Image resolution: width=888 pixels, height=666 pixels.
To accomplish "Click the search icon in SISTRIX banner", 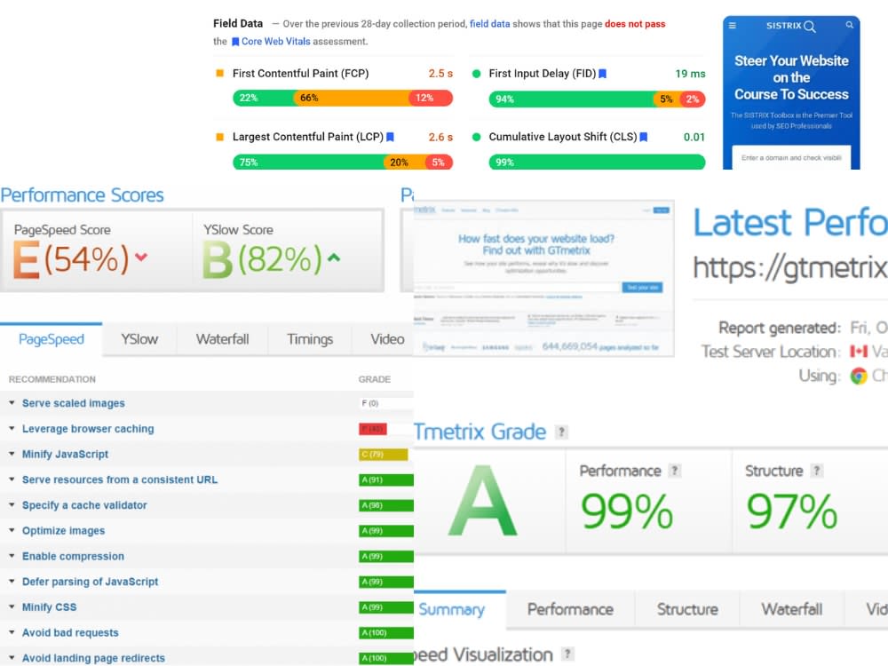I will [x=850, y=25].
